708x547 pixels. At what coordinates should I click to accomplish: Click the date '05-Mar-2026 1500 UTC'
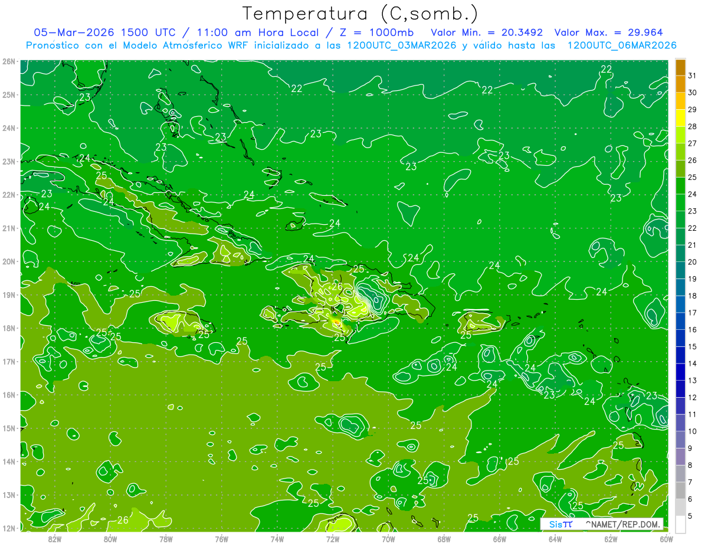tap(105, 32)
